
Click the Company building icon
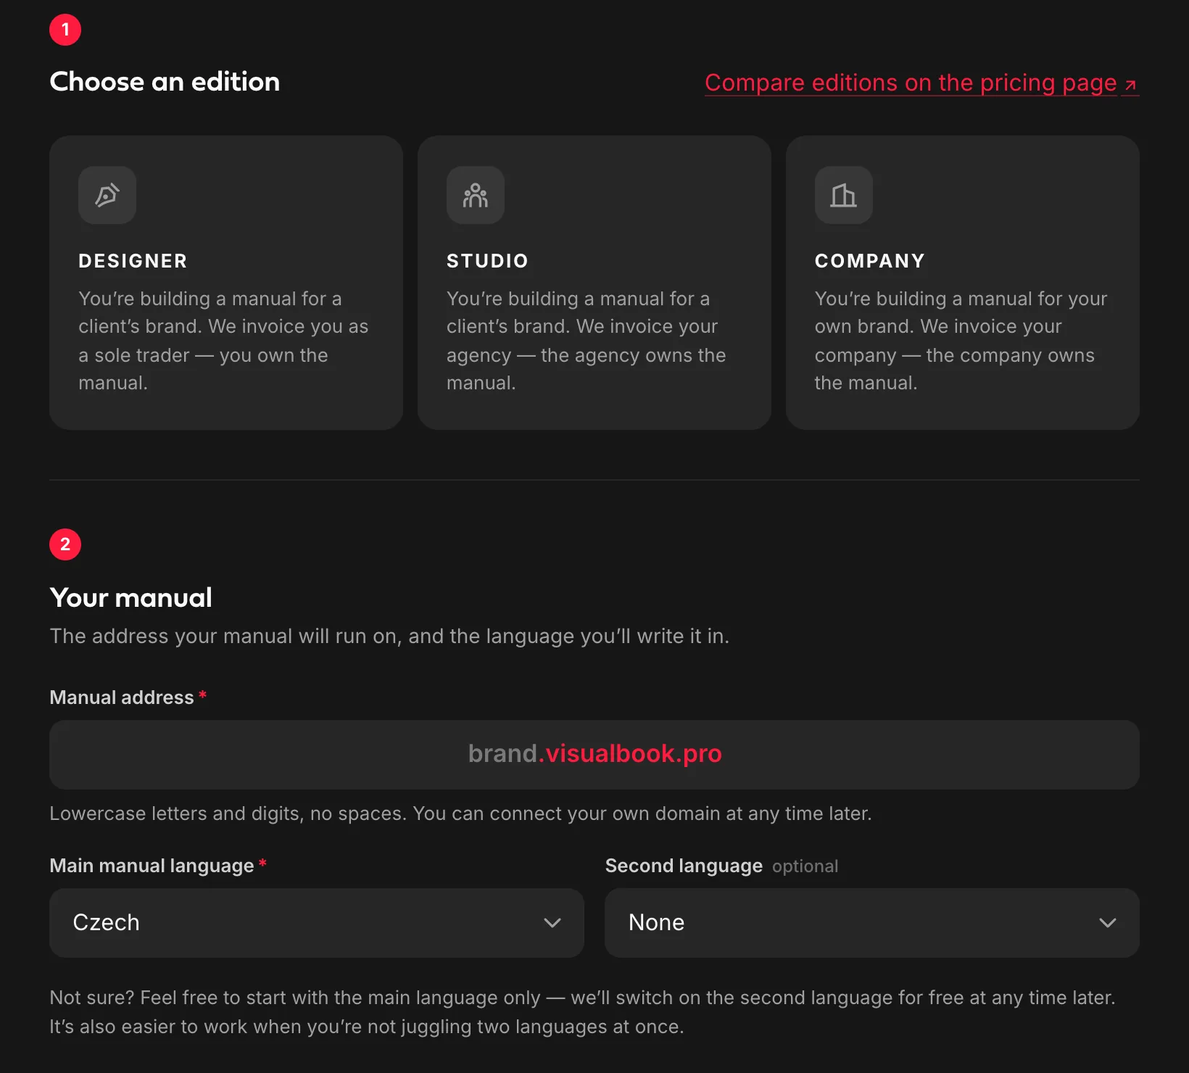(x=844, y=195)
